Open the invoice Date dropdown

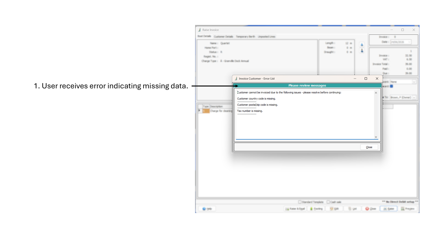pyautogui.click(x=409, y=42)
